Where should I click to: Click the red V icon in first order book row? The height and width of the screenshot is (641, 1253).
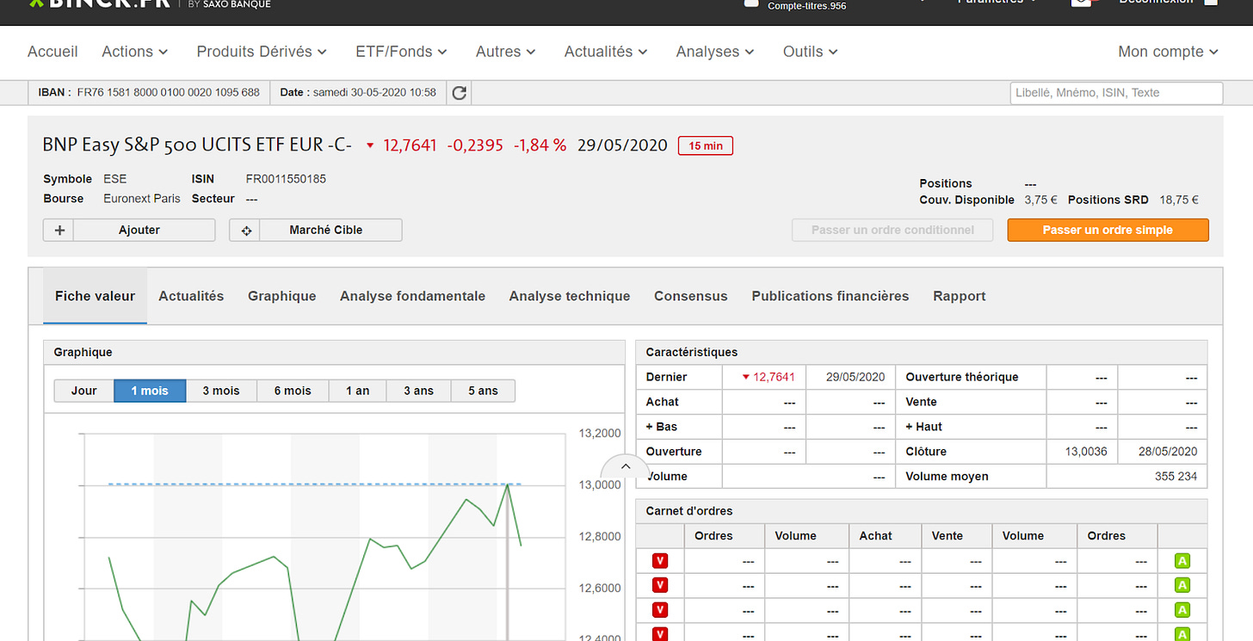coord(660,561)
